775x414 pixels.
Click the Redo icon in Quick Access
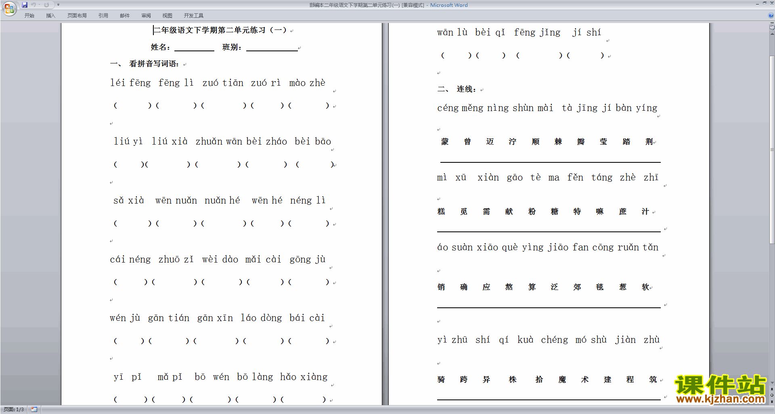tap(46, 5)
